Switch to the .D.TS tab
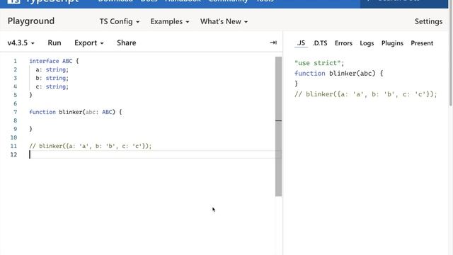The height and width of the screenshot is (255, 453). click(320, 43)
